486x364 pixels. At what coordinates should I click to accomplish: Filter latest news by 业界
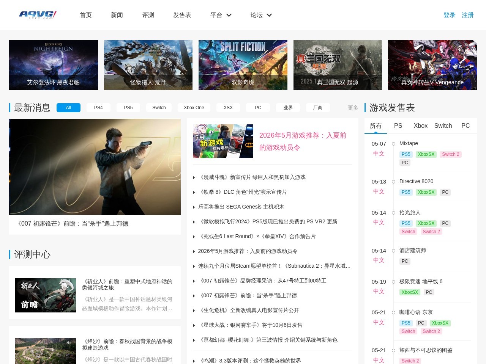[x=288, y=108]
